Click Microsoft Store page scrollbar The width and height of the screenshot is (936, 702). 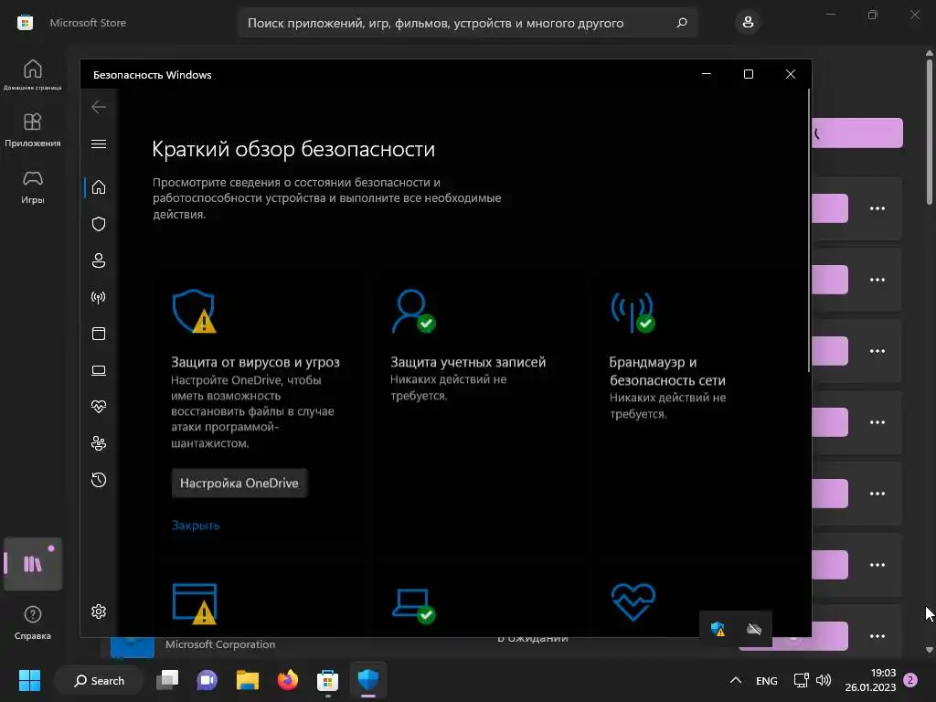[930, 132]
